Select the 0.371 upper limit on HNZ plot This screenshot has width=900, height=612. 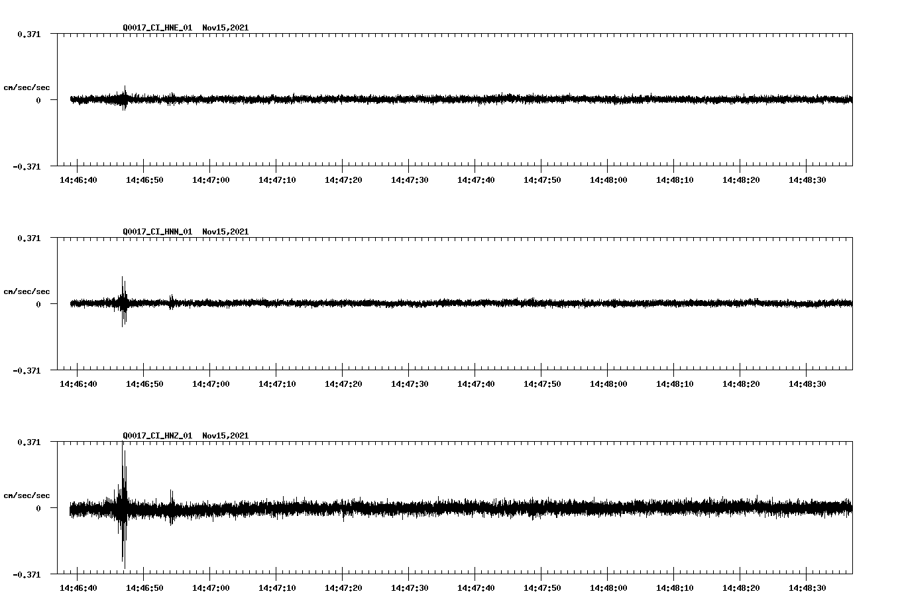pos(28,442)
